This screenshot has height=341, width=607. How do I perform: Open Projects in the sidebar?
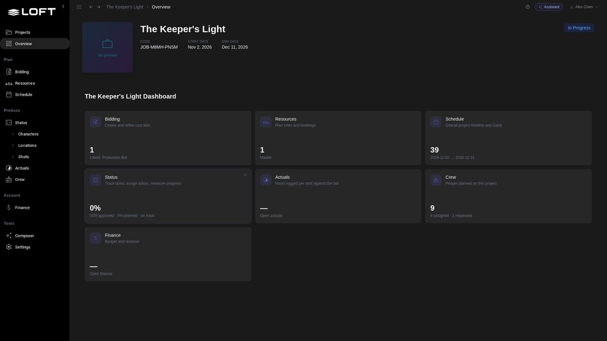(35, 32)
